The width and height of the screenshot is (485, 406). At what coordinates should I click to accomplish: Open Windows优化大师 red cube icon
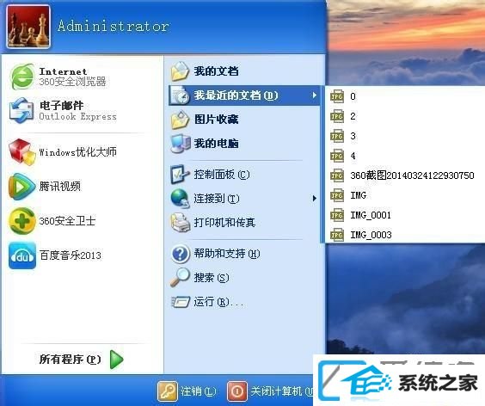coord(22,151)
